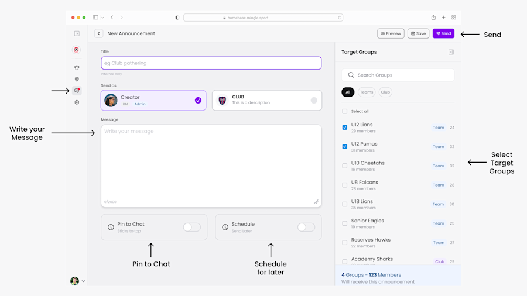Filter groups by the Teams tab
This screenshot has width=527, height=296.
click(x=367, y=92)
